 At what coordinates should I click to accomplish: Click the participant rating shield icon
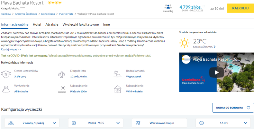tap(6, 74)
